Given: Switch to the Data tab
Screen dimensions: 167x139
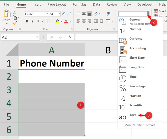Looking at the screenshot, I should [96, 4].
